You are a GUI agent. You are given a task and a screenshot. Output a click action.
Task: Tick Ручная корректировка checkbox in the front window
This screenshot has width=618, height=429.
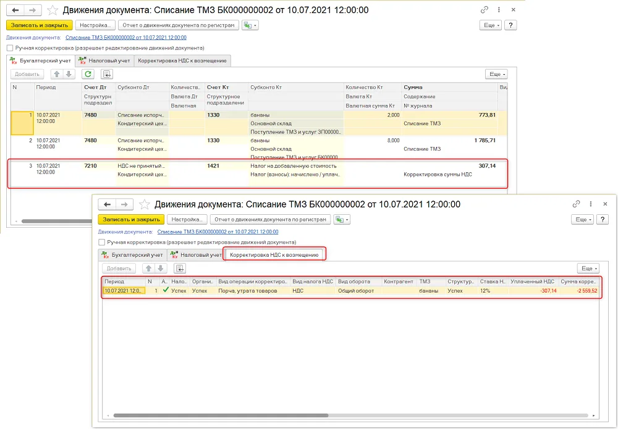(102, 242)
